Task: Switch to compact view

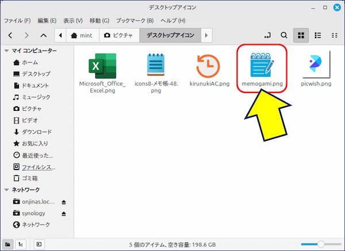Action: (333, 36)
